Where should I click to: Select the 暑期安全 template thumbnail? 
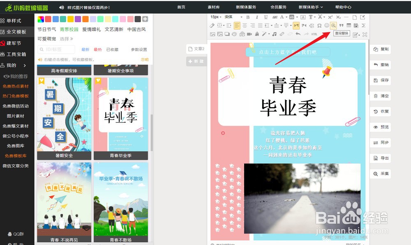[x=64, y=119]
